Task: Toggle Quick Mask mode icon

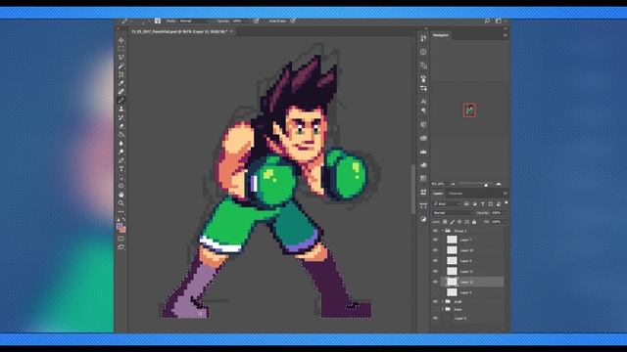Action: (x=121, y=239)
